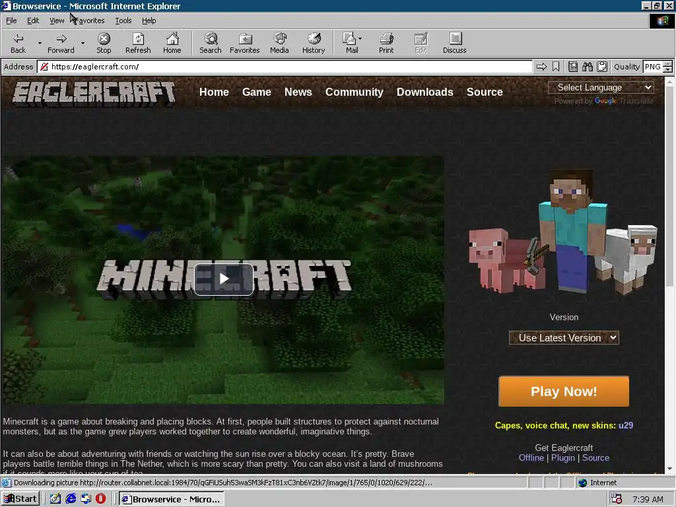The image size is (676, 507).
Task: Show the History pane
Action: 314,43
